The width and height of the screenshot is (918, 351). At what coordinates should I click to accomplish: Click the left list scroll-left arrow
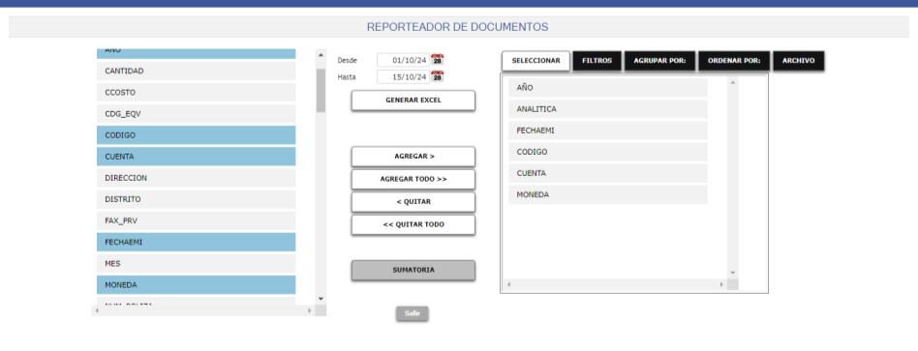coord(97,310)
